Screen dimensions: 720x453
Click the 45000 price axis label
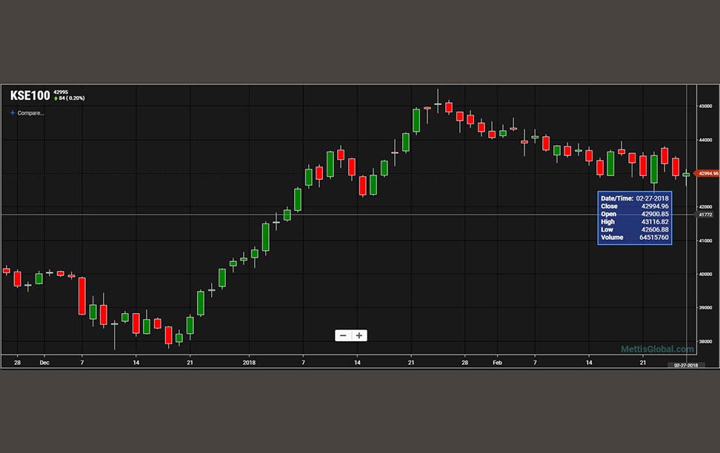click(705, 106)
